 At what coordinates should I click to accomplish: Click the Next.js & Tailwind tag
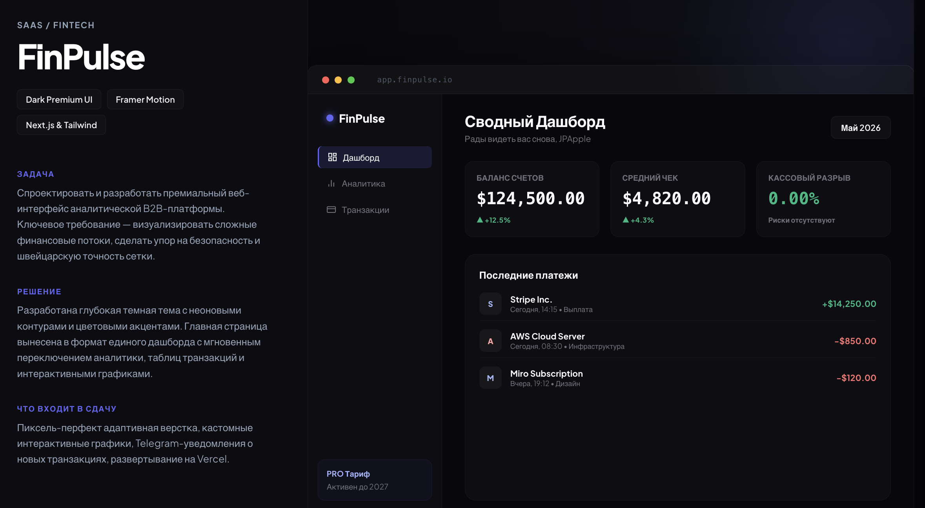[x=61, y=125]
